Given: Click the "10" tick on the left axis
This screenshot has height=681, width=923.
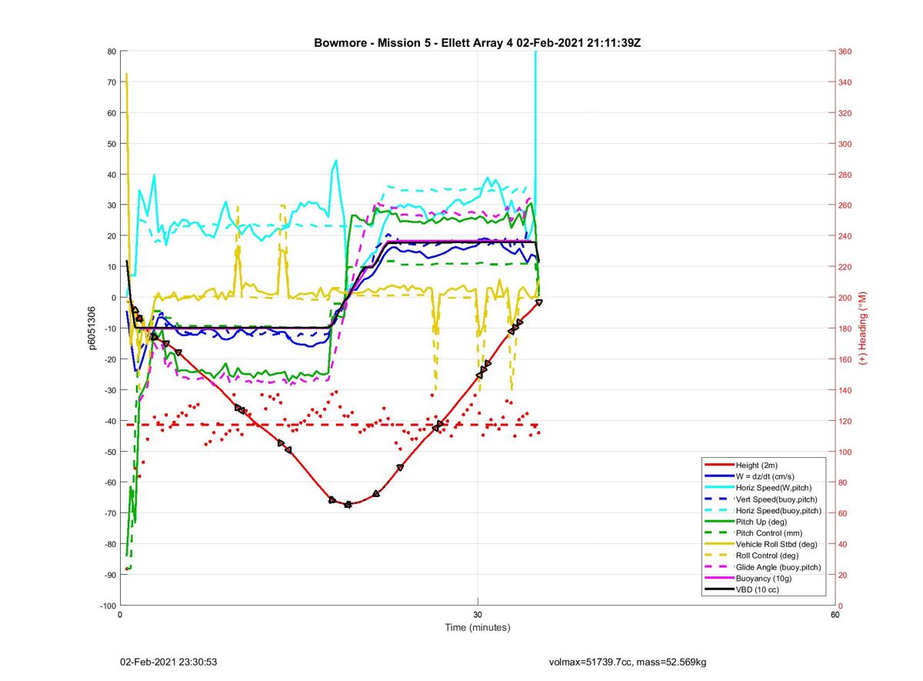Looking at the screenshot, I should (x=112, y=267).
